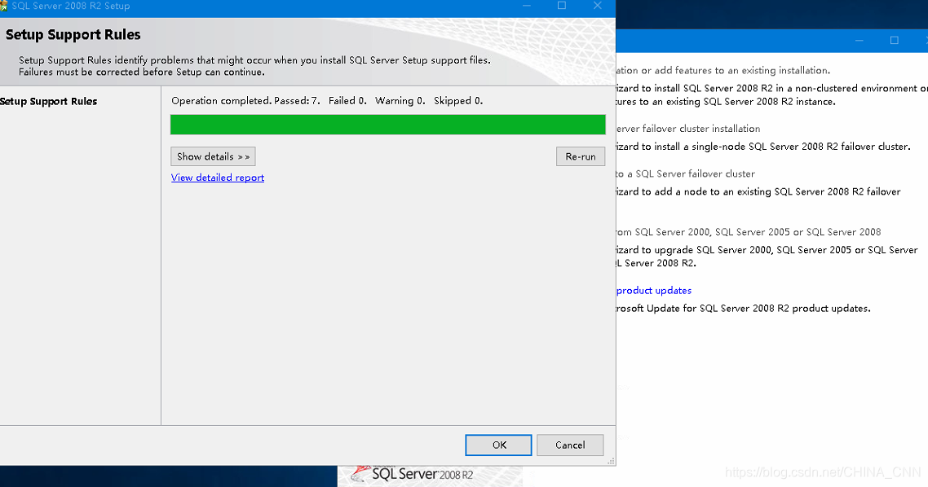The height and width of the screenshot is (487, 928).
Task: Open product updates link in background window
Action: 653,290
